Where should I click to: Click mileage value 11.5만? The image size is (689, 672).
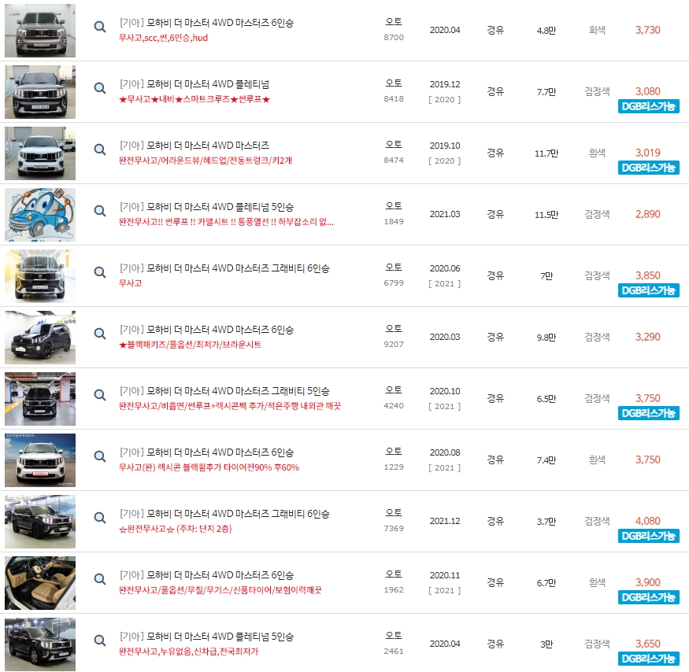(546, 215)
